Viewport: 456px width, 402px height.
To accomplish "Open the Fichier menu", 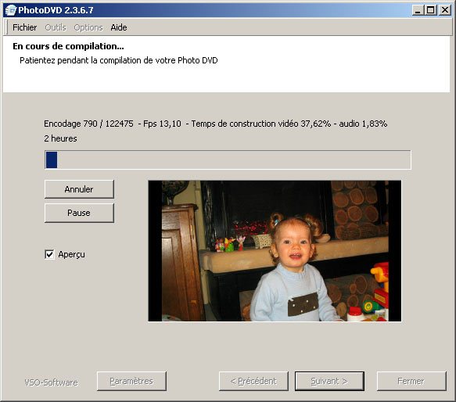I will 24,27.
